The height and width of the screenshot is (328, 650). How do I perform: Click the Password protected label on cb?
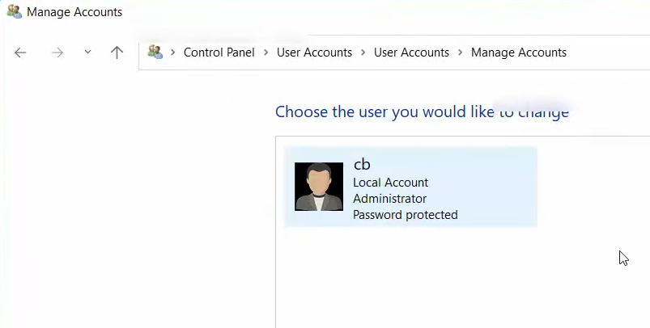(405, 215)
